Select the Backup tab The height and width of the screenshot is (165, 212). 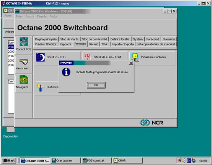93,45
